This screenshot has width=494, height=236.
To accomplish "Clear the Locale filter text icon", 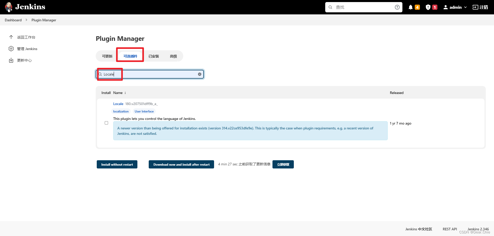I will [x=200, y=74].
